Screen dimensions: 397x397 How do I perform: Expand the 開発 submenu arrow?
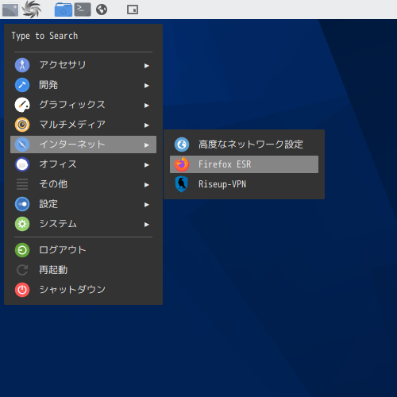[147, 86]
